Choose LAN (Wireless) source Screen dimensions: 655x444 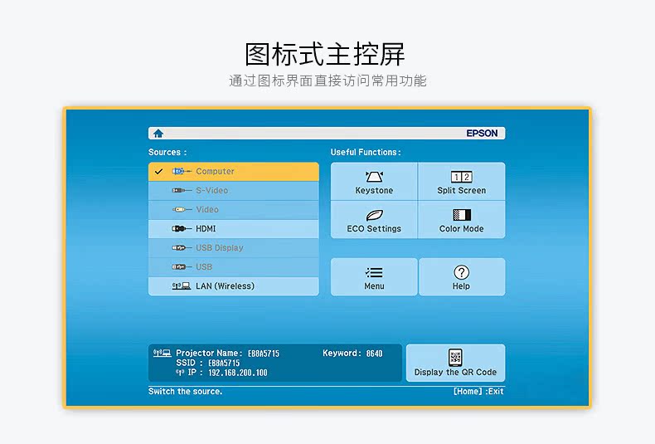(234, 286)
